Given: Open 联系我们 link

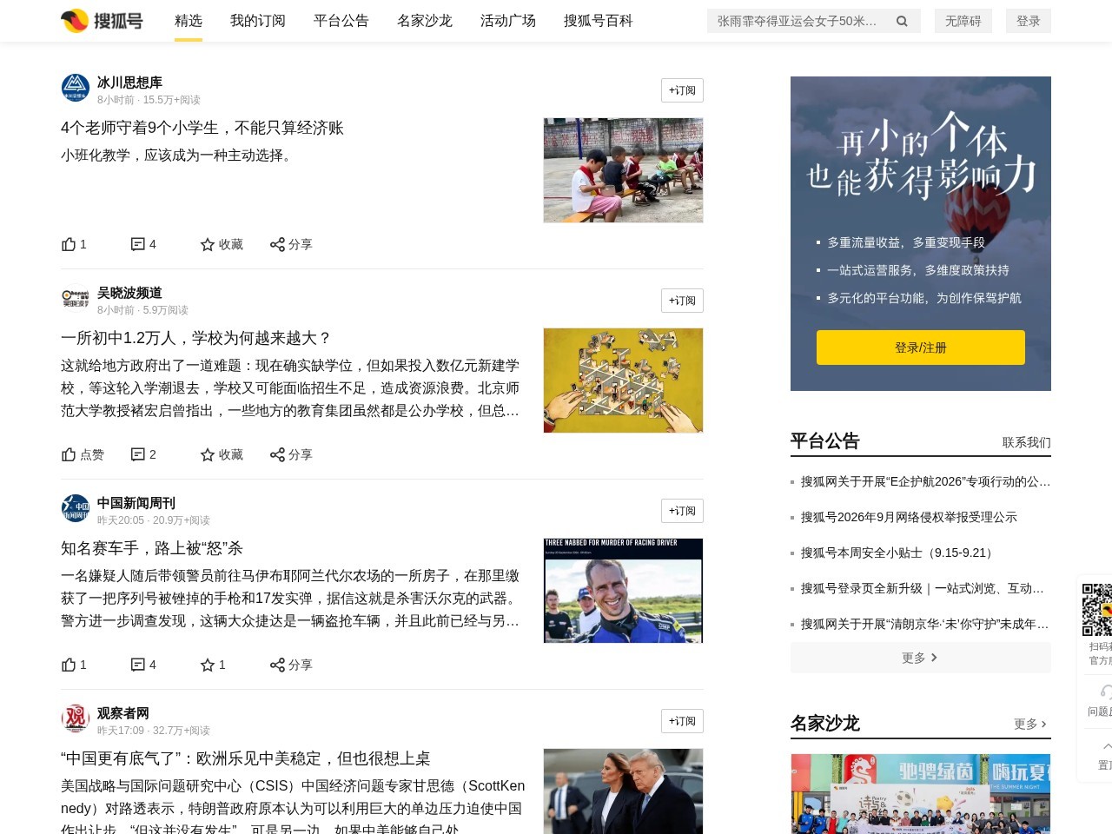Looking at the screenshot, I should click(1027, 442).
